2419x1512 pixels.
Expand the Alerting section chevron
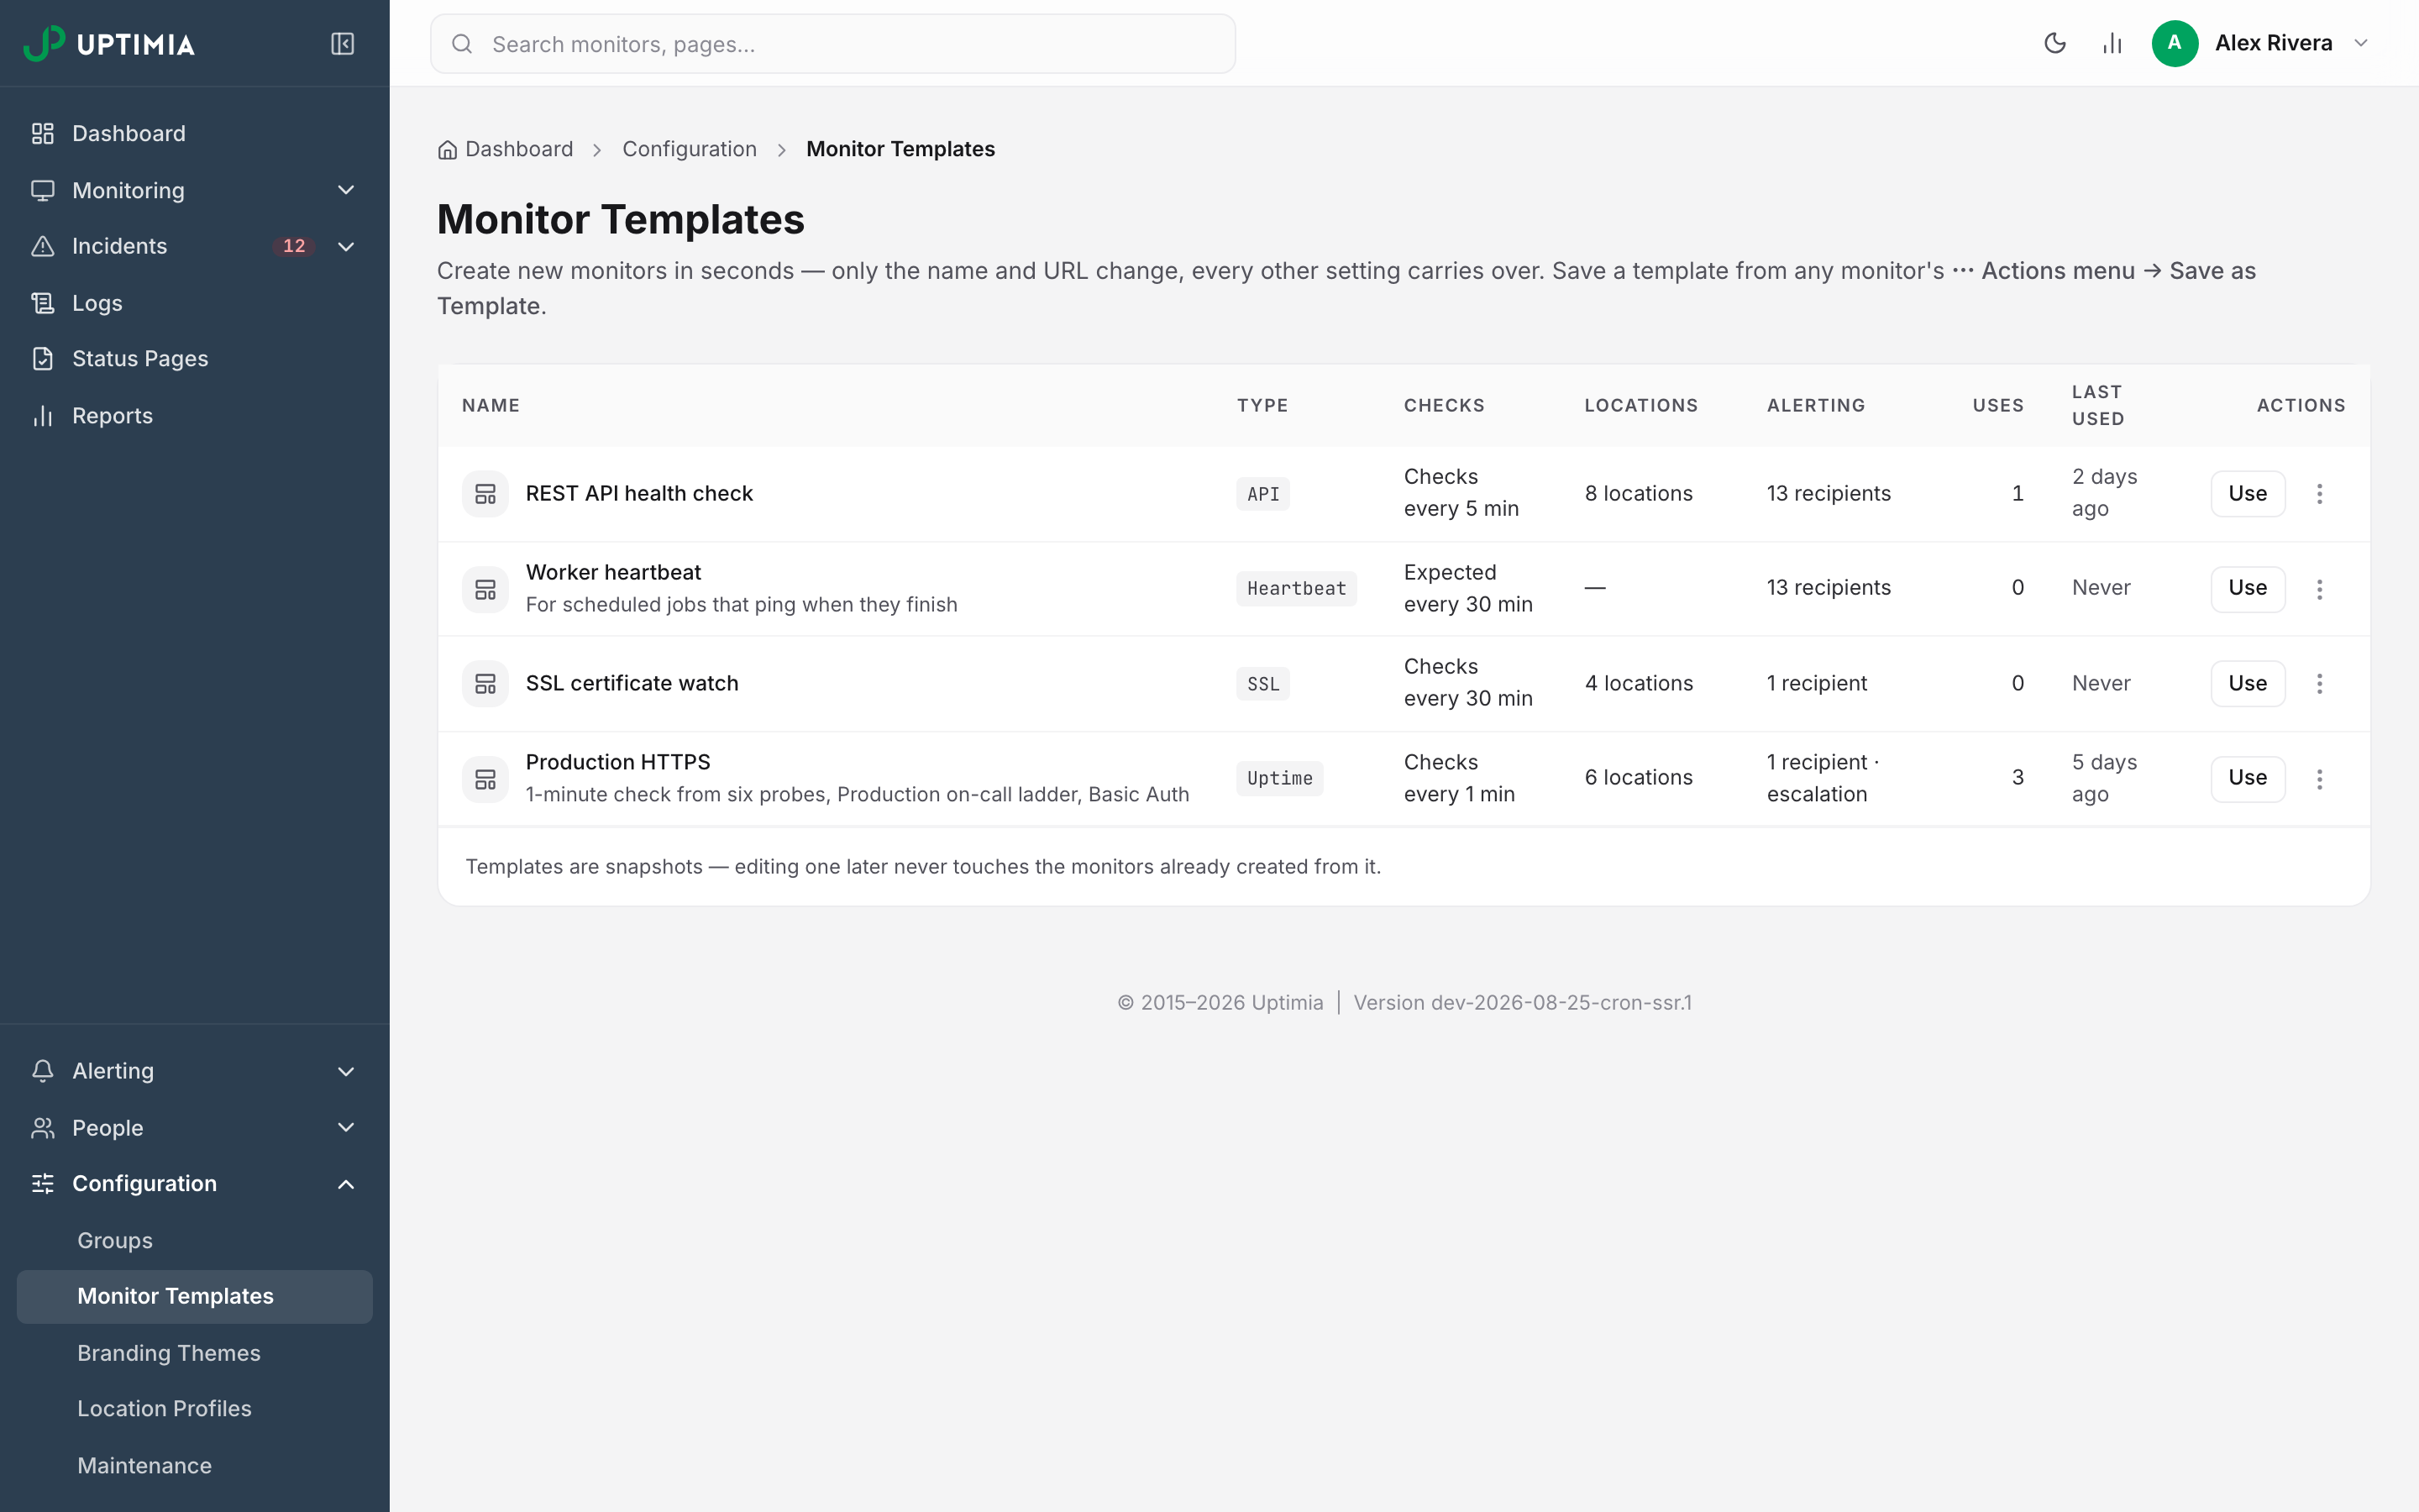tap(346, 1071)
